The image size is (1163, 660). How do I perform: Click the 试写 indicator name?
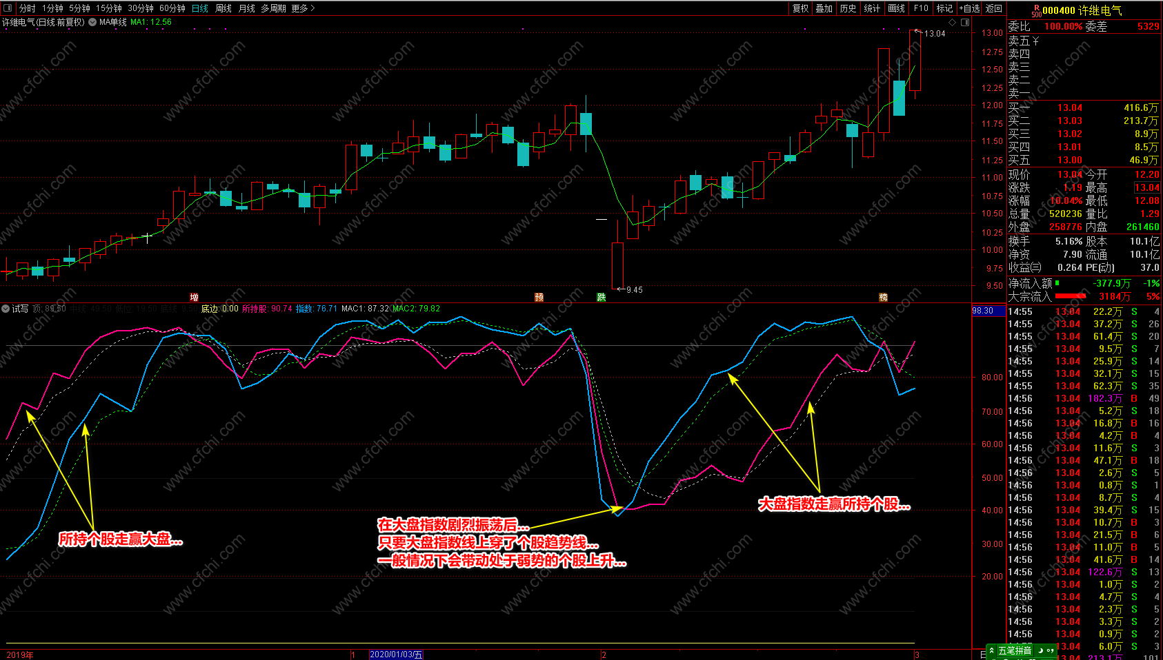20,309
